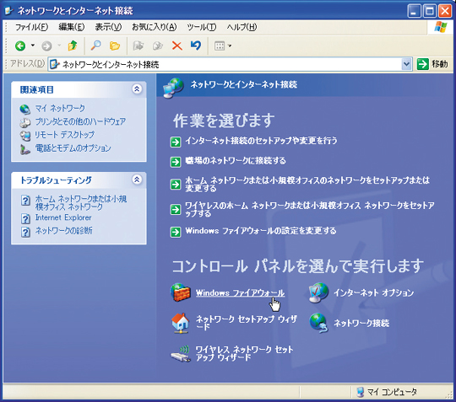456x402 pixels.
Task: Open ネットワーク セットアップ ウィザード link
Action: point(247,323)
